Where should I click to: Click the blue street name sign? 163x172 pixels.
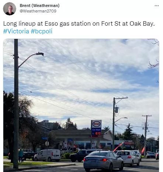(44, 138)
